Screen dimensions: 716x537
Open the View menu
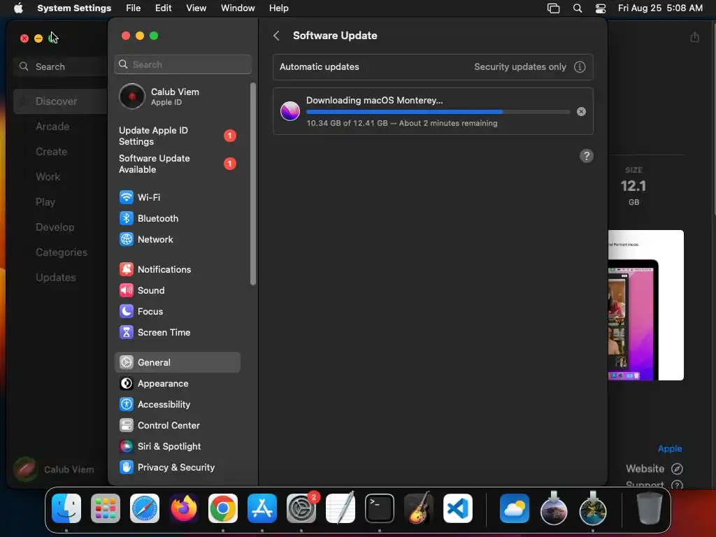[x=196, y=8]
